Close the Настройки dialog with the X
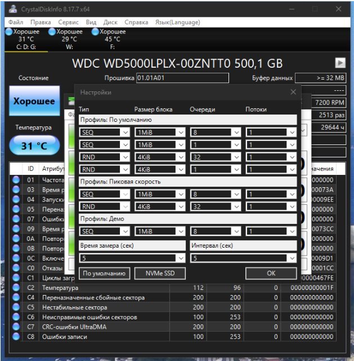354x361 pixels. pos(293,92)
